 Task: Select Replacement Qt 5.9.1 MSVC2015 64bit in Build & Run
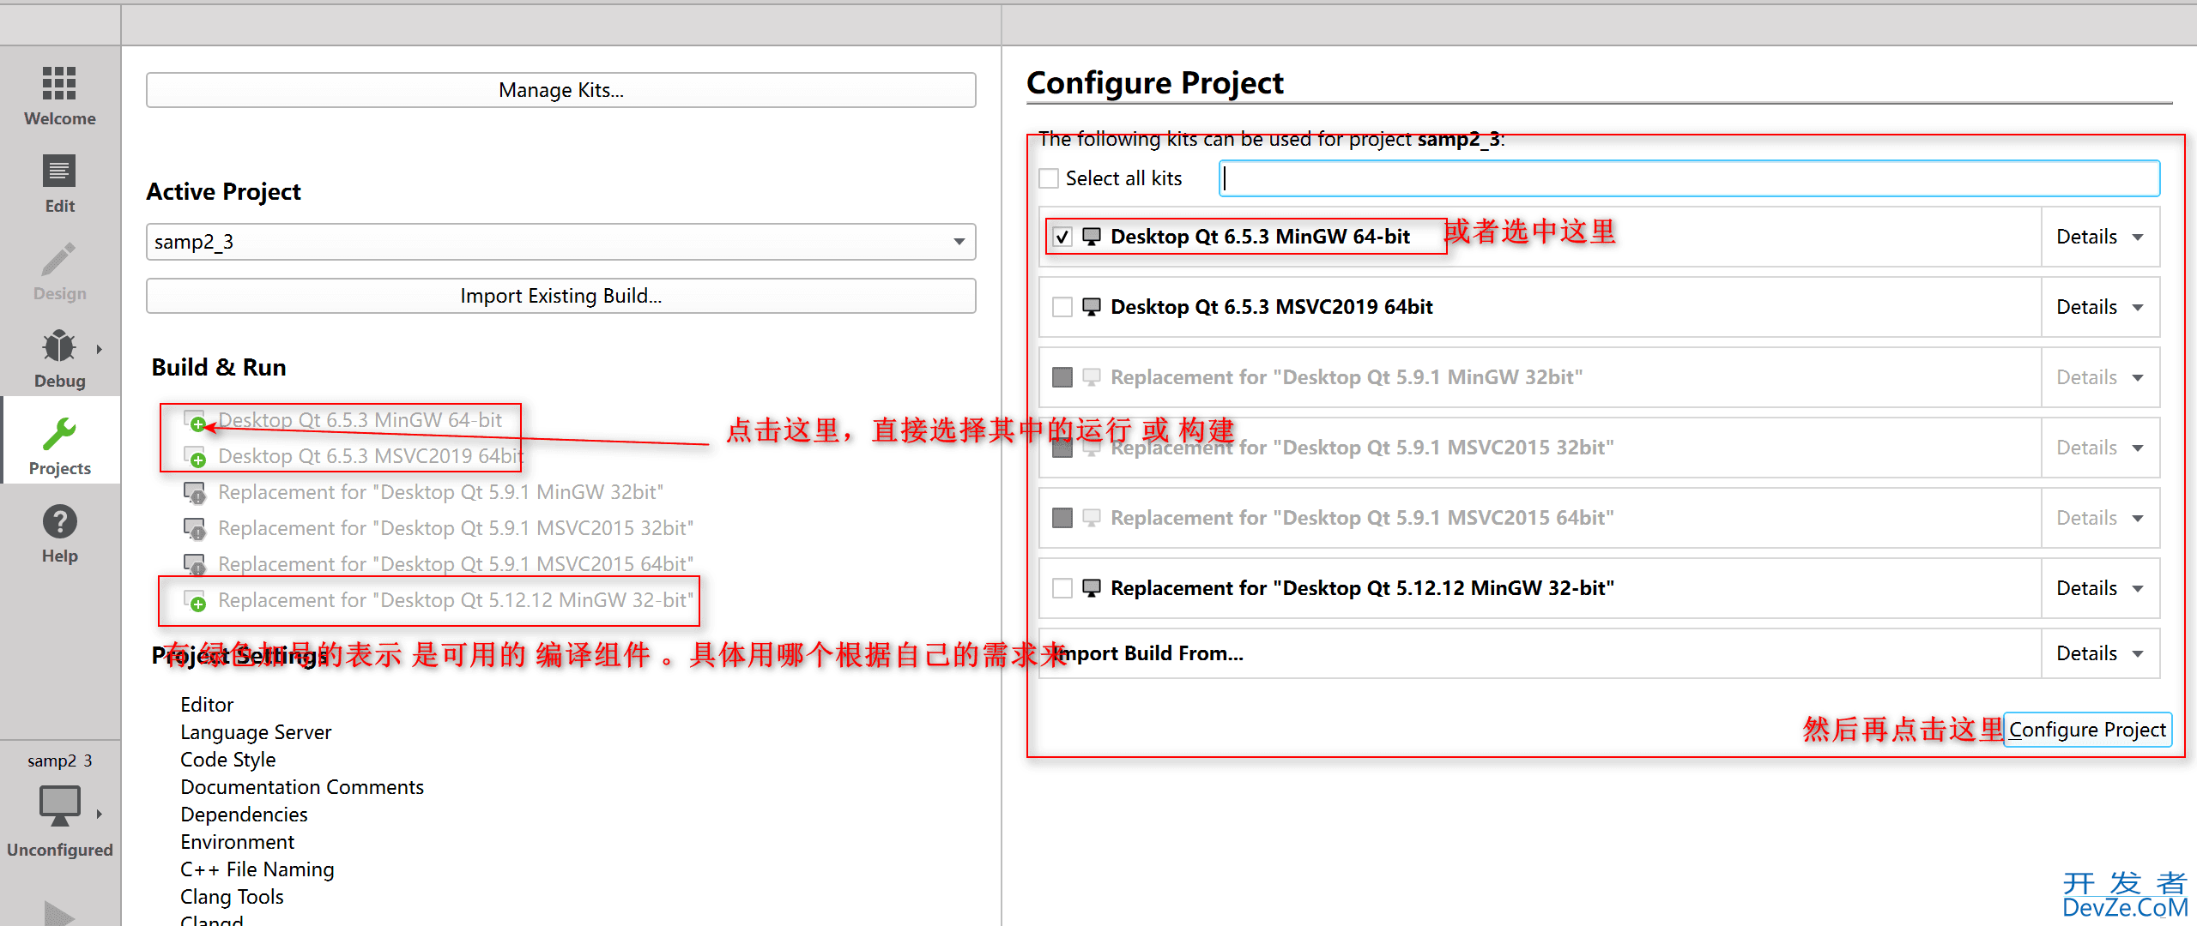456,564
